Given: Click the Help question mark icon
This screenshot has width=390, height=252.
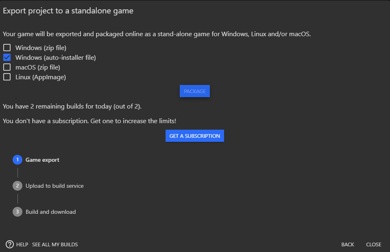Looking at the screenshot, I should (x=10, y=244).
